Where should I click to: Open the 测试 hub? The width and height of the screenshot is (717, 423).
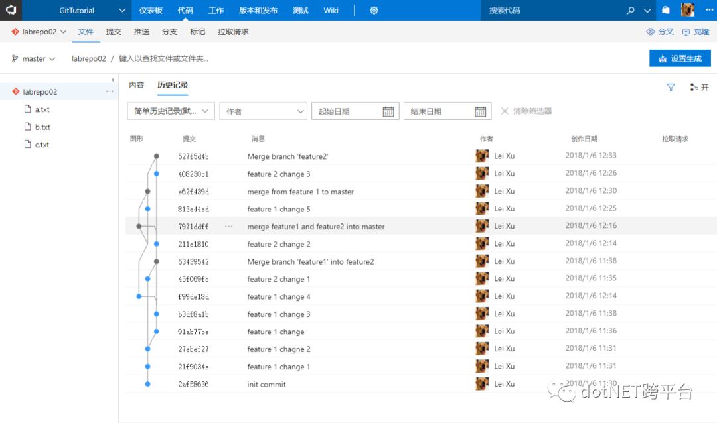(301, 10)
